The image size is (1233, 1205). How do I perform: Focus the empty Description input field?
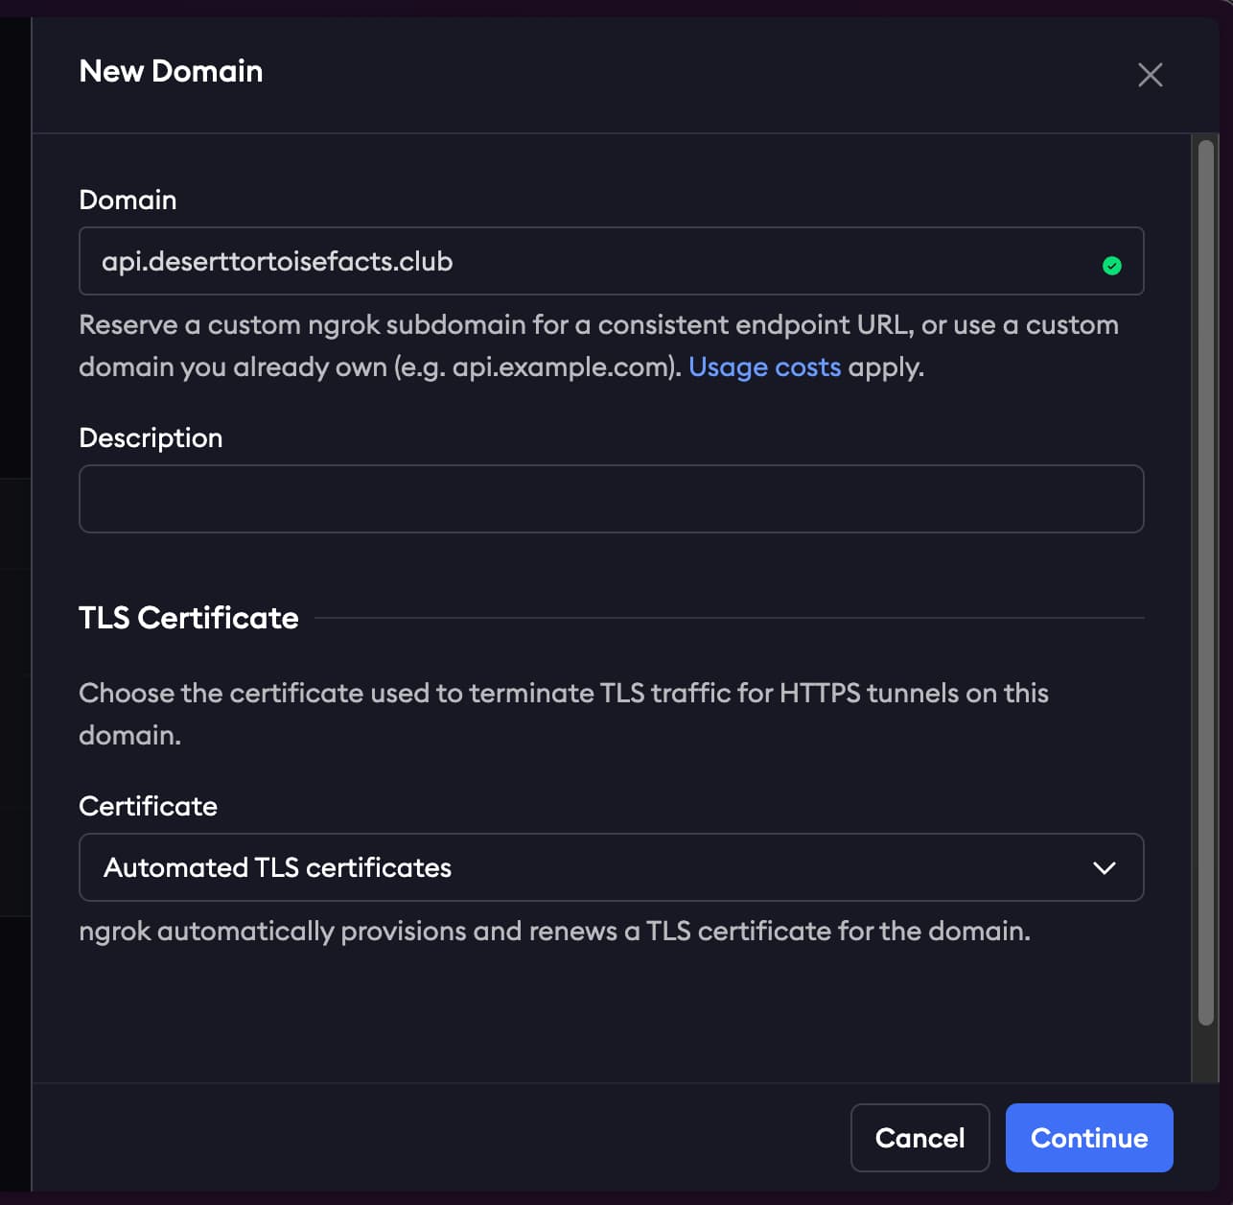[x=610, y=499]
